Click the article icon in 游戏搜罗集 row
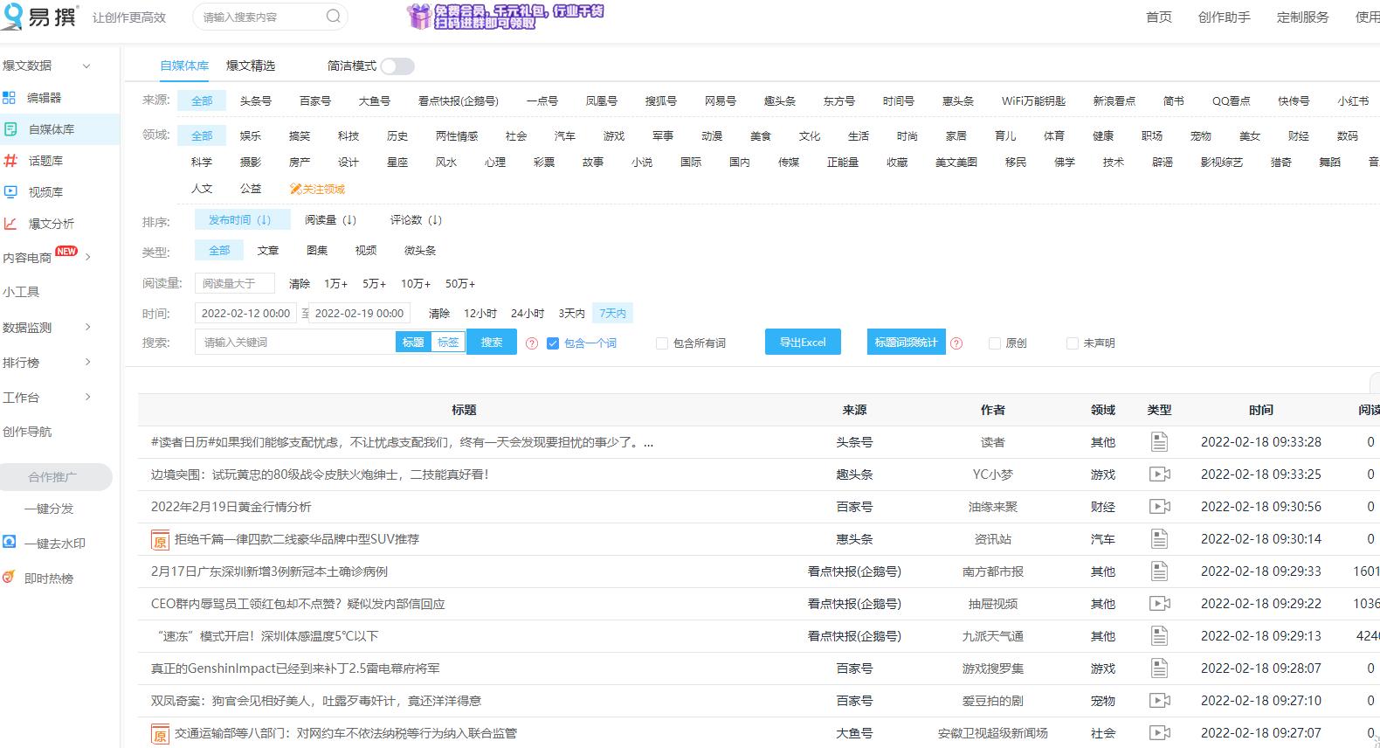 point(1159,668)
